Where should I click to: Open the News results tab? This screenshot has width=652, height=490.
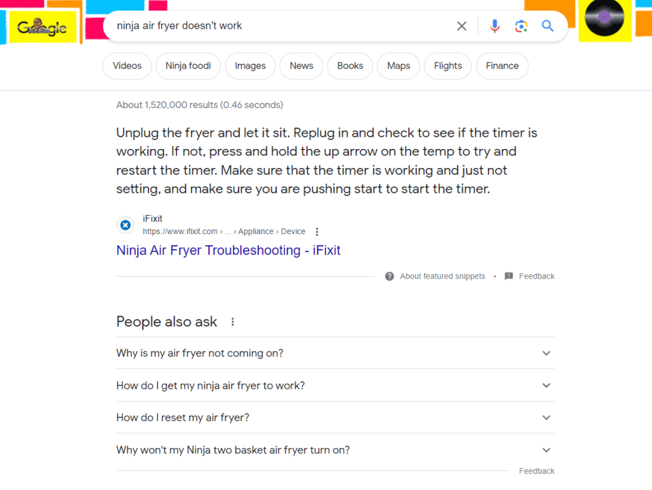click(301, 66)
